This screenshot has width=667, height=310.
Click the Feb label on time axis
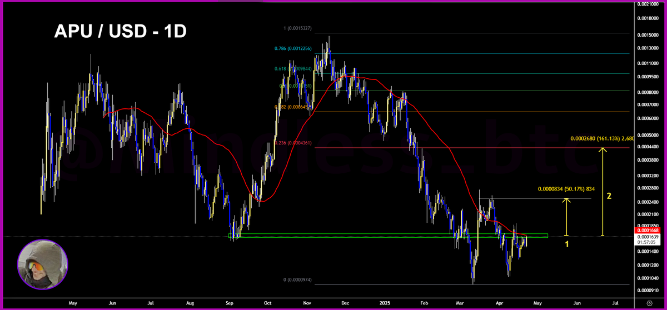tap(425, 304)
